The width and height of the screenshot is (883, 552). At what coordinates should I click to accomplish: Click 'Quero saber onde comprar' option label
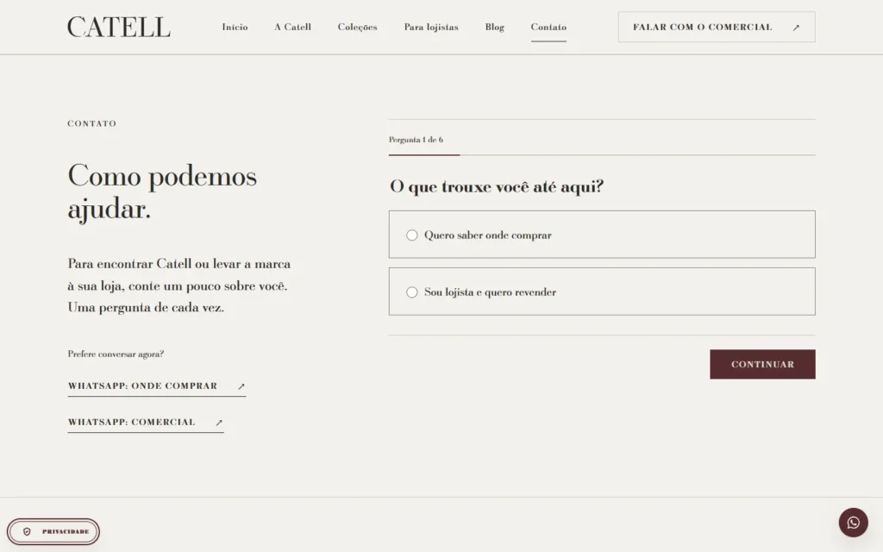click(488, 235)
